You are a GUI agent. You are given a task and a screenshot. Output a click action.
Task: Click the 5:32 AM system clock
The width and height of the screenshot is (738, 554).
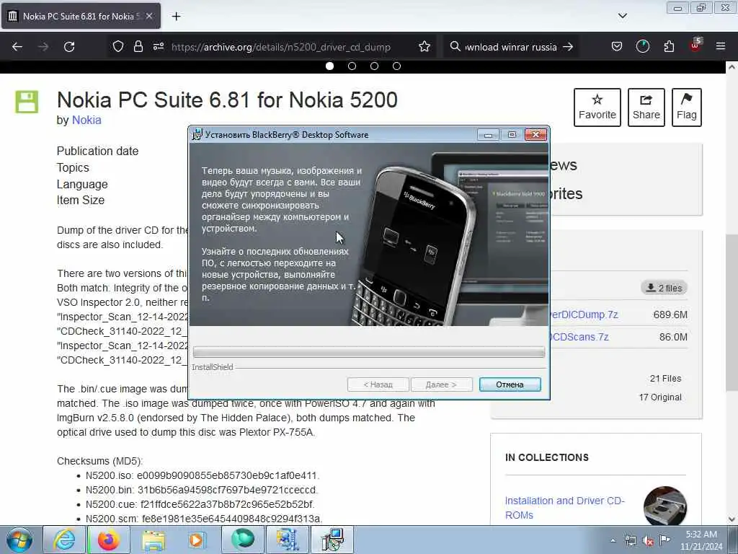pos(701,540)
